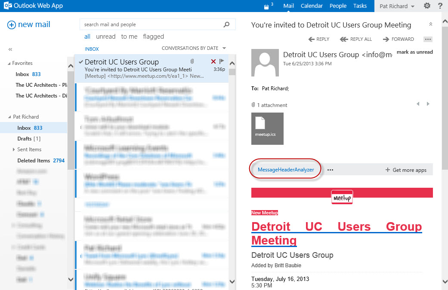This screenshot has height=290, width=448.
Task: Open the more actions ellipsis beside Forward
Action: pyautogui.click(x=428, y=40)
